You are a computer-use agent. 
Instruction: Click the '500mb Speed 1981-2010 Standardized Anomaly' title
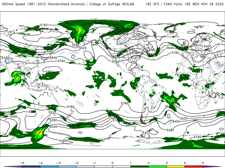point(44,4)
